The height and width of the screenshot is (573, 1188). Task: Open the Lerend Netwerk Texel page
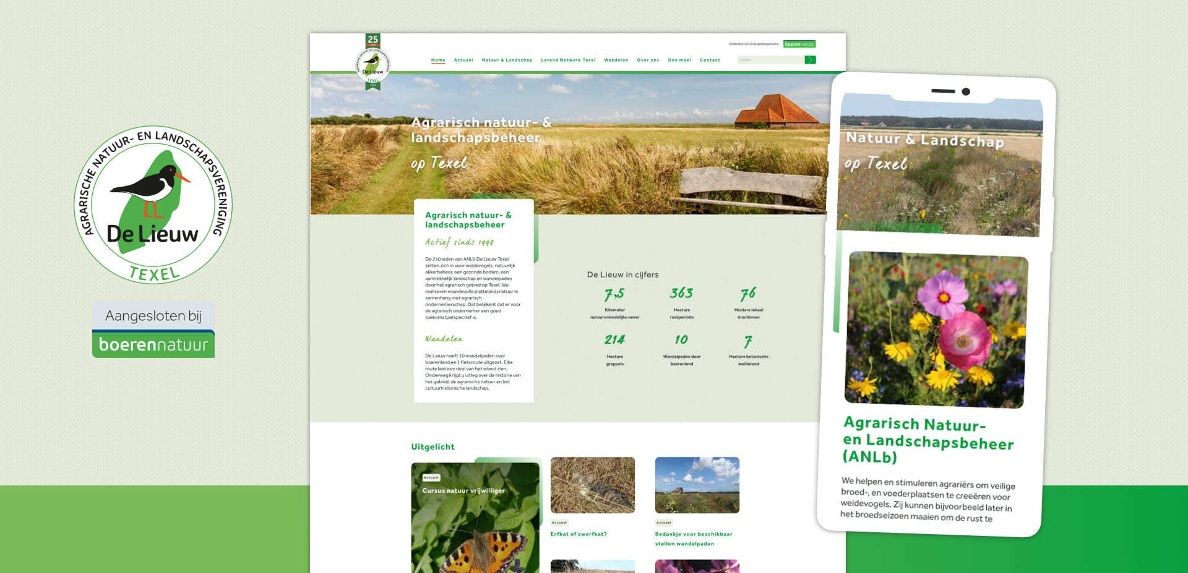568,60
